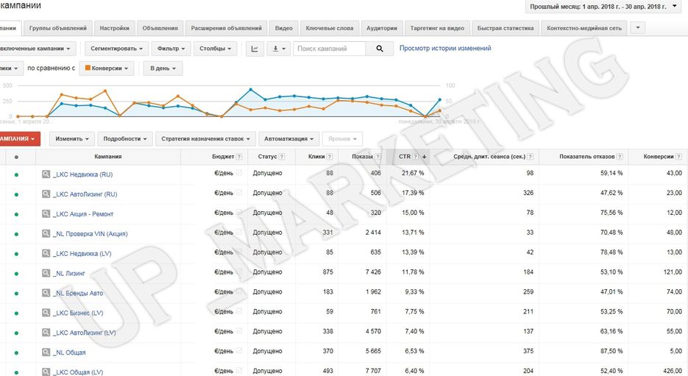Open campaign link _NL Лизинг
The height and width of the screenshot is (376, 688).
click(69, 273)
